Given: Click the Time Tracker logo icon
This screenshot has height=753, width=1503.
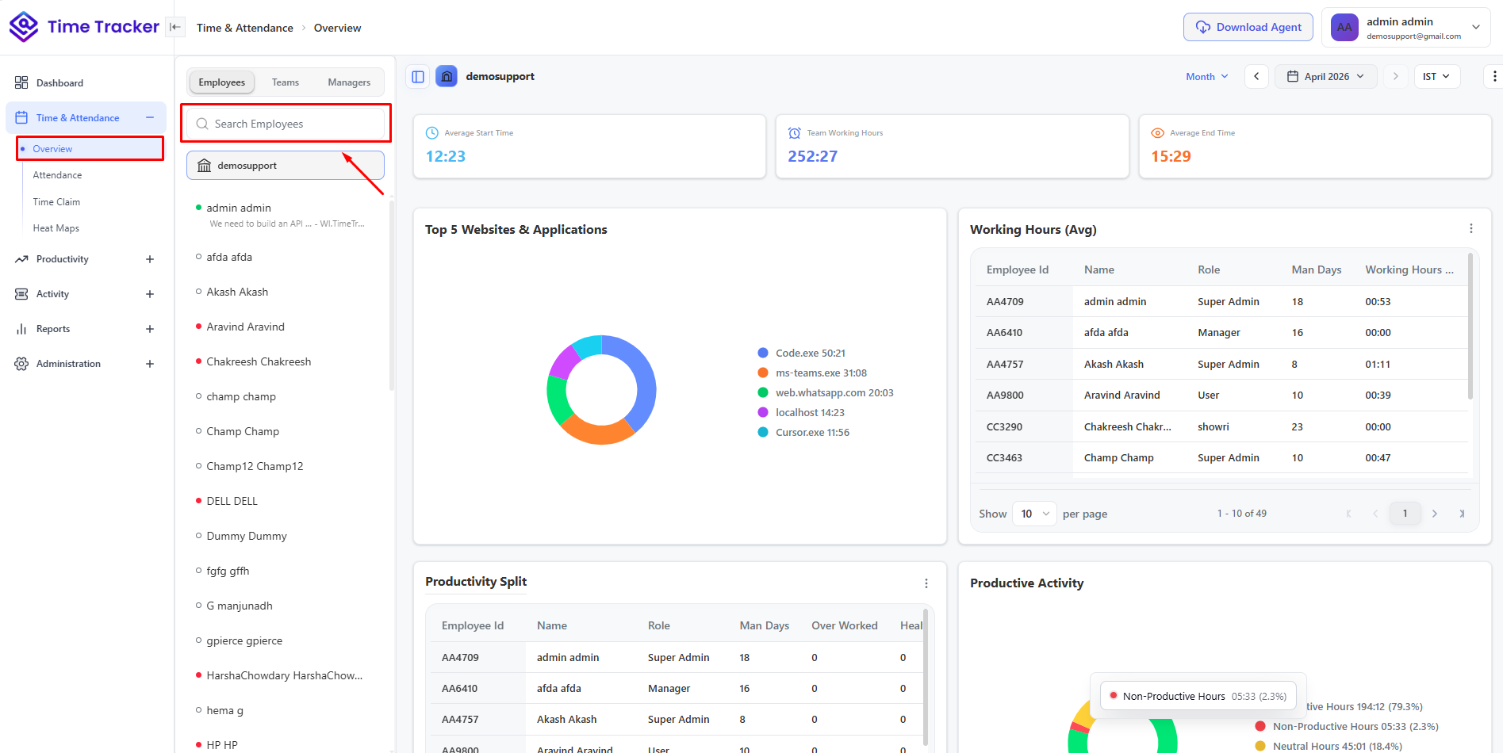Looking at the screenshot, I should click(x=24, y=27).
